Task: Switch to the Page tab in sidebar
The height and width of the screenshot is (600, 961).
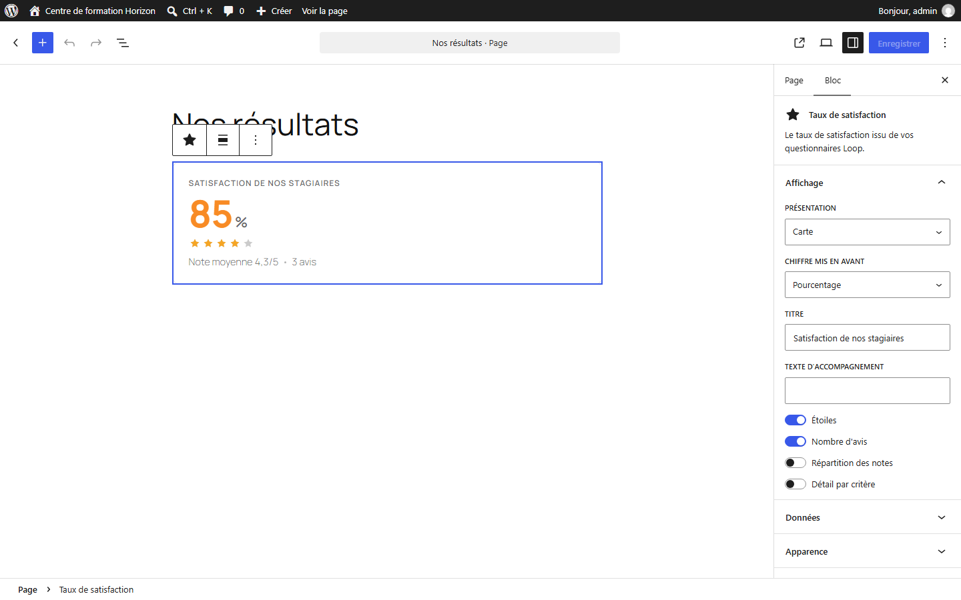Action: pyautogui.click(x=794, y=80)
